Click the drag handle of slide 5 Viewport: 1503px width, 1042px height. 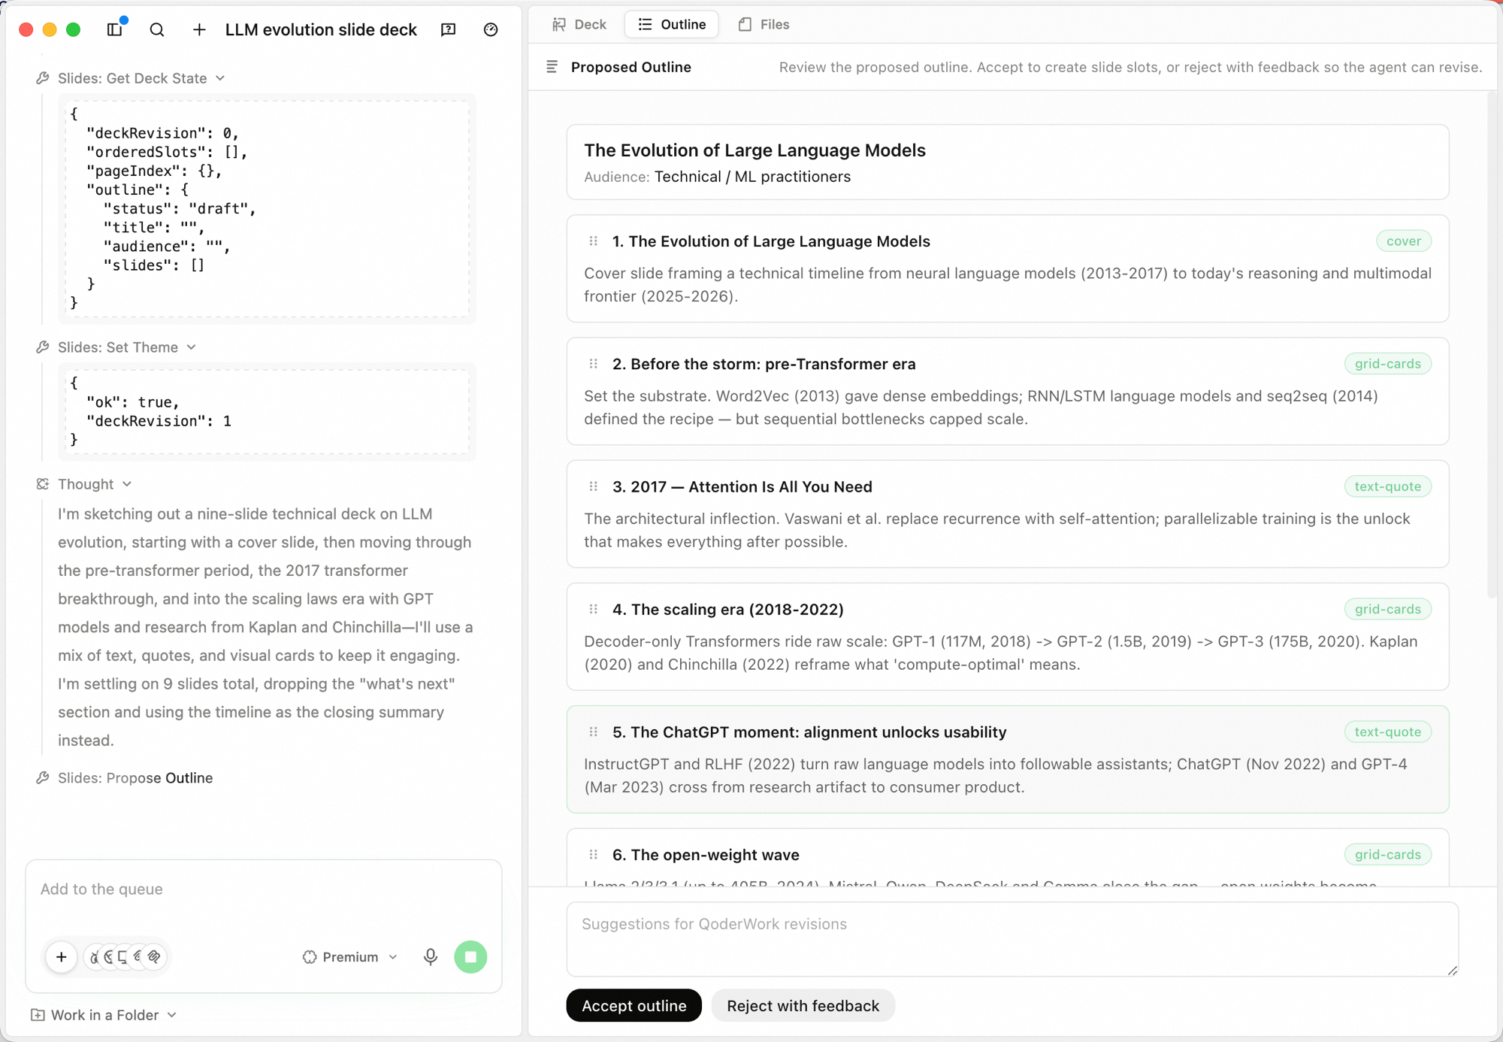[594, 732]
